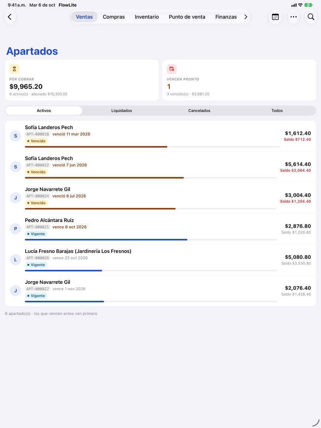The width and height of the screenshot is (321, 428).
Task: Click the red calendar icon in Vencen Pronto card
Action: (172, 69)
